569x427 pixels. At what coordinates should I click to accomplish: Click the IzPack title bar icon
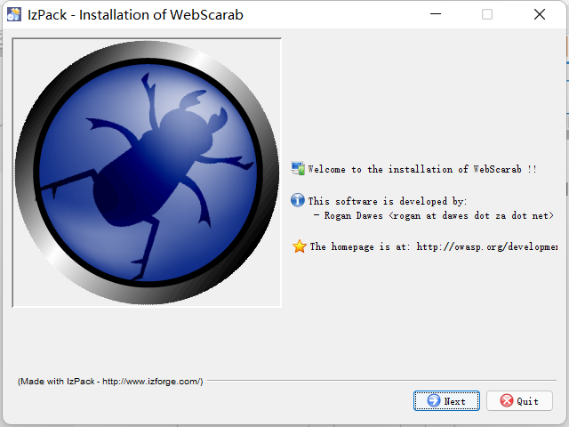(14, 14)
